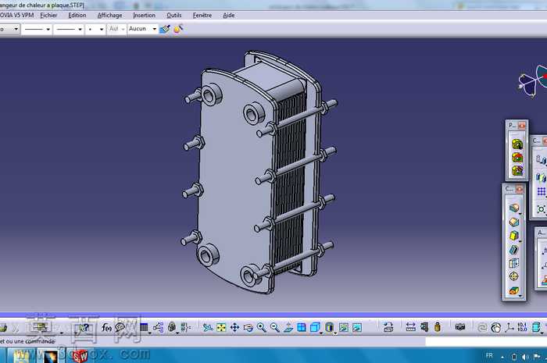This screenshot has width=547, height=363.
Task: Click the Rectangular Pattern dotted grid icon
Action: pyautogui.click(x=541, y=191)
